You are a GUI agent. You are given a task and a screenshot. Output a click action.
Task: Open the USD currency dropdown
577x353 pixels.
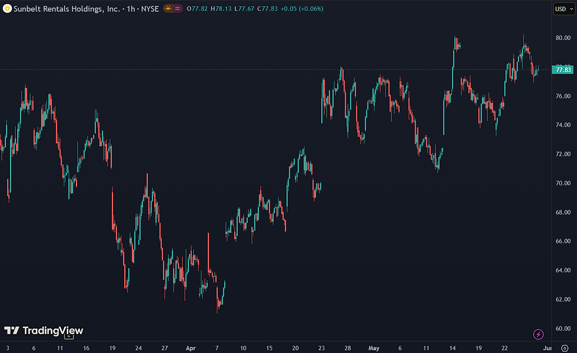click(564, 9)
